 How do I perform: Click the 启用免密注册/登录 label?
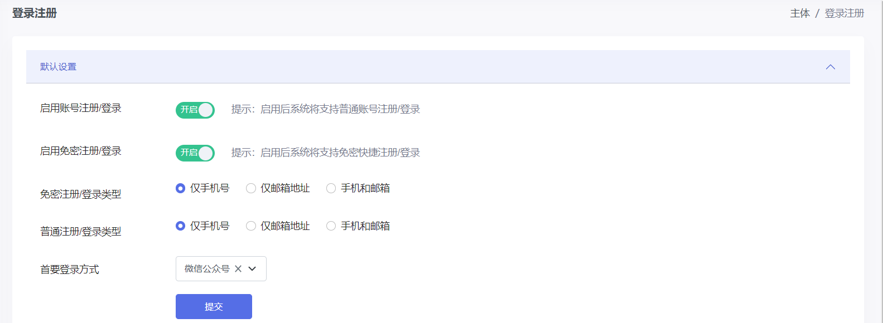click(x=81, y=151)
